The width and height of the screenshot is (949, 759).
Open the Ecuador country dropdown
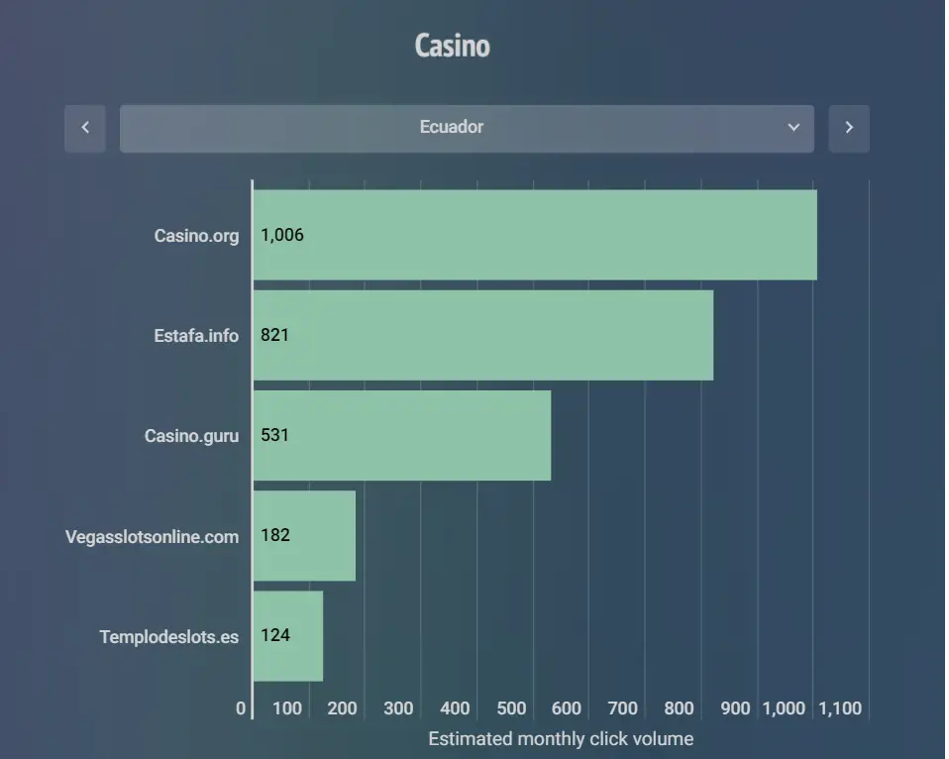pos(467,128)
